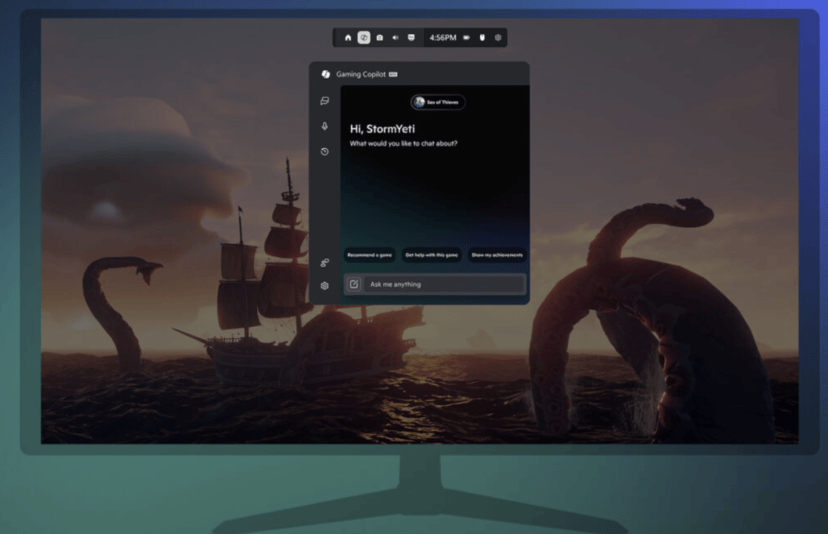
Task: Click the mouse click-through icon
Action: (482, 38)
